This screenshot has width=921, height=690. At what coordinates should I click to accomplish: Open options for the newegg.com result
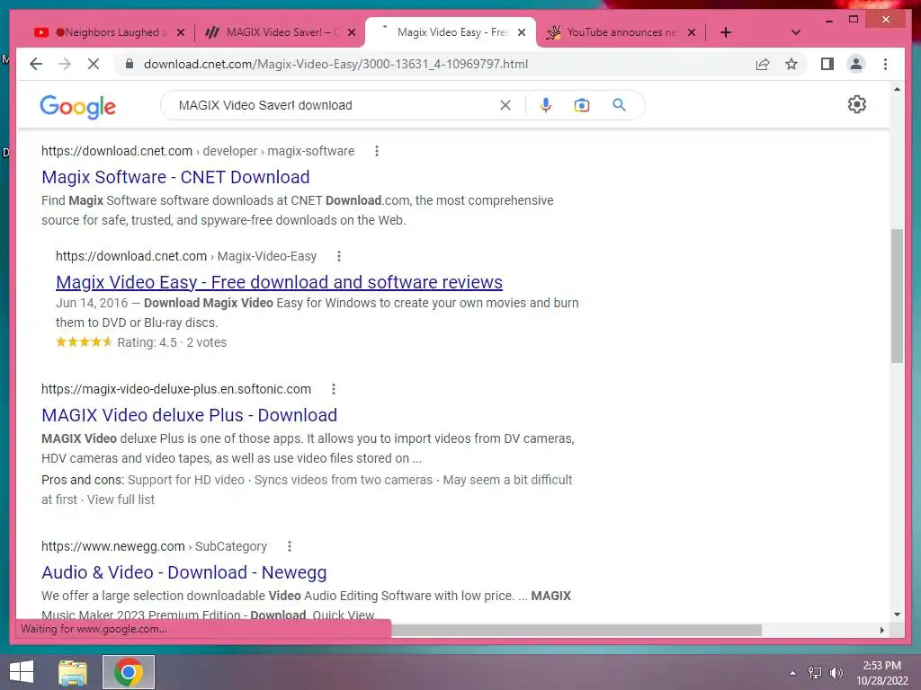click(x=289, y=546)
